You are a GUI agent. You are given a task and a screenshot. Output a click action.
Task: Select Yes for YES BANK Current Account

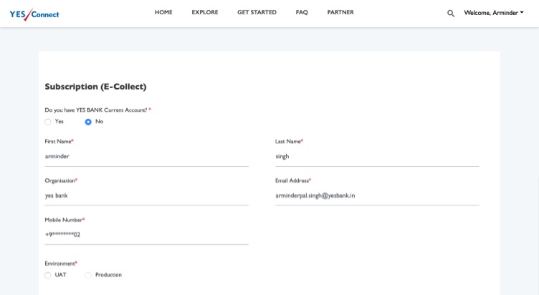tap(48, 122)
